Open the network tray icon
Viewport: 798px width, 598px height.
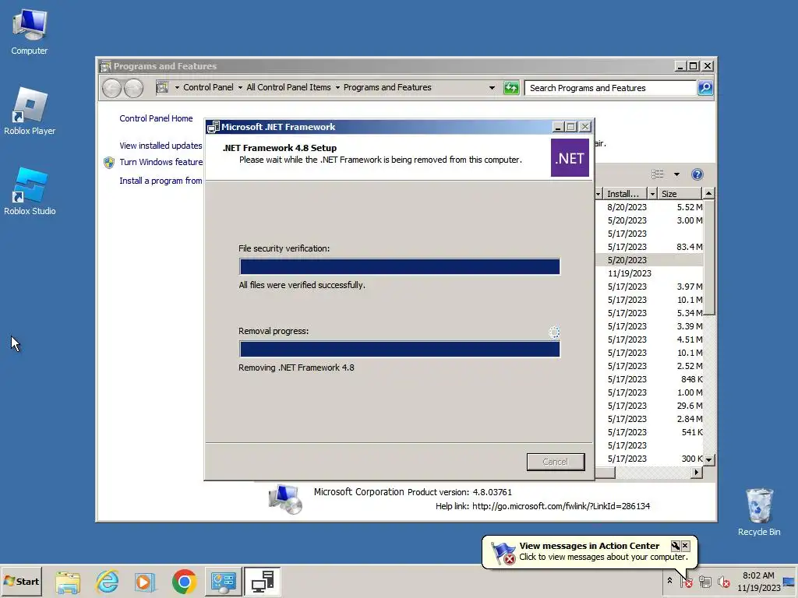point(704,582)
